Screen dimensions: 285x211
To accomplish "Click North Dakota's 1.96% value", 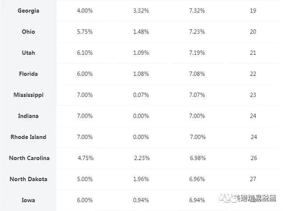I will tap(142, 179).
